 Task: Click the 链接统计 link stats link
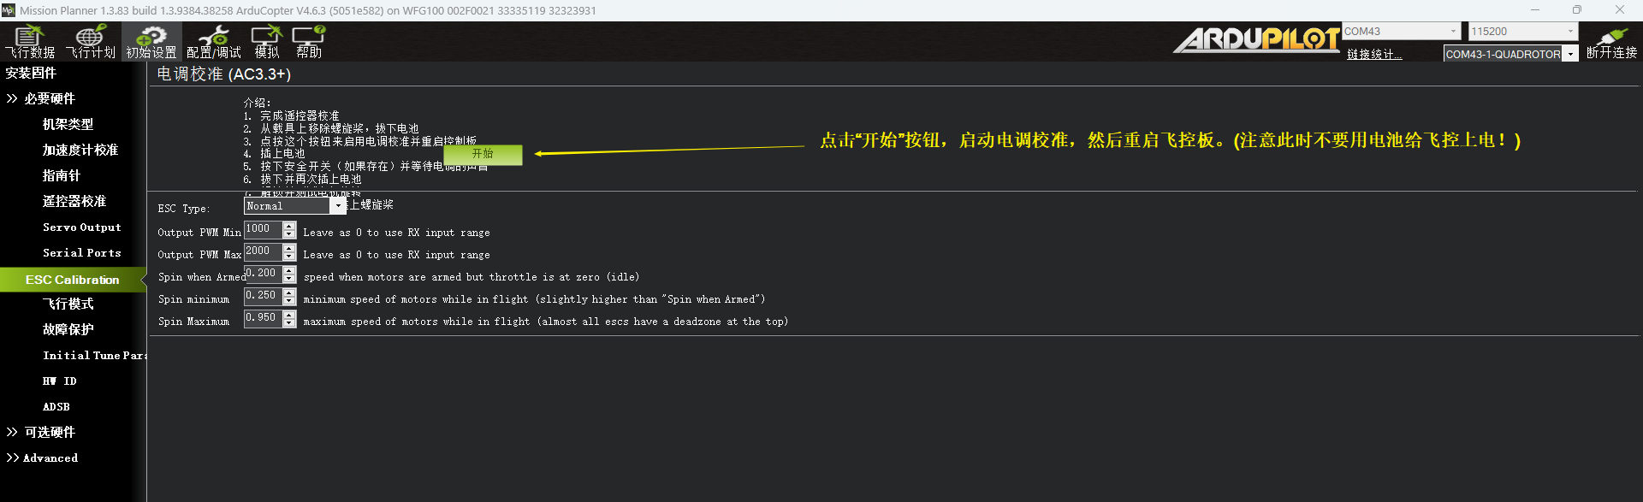1374,55
